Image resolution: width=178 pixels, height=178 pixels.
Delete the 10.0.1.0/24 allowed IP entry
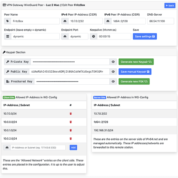(71, 130)
